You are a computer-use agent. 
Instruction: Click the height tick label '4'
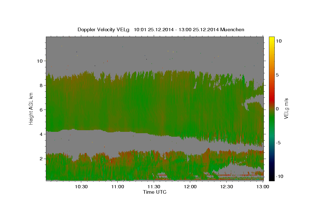click(41, 134)
